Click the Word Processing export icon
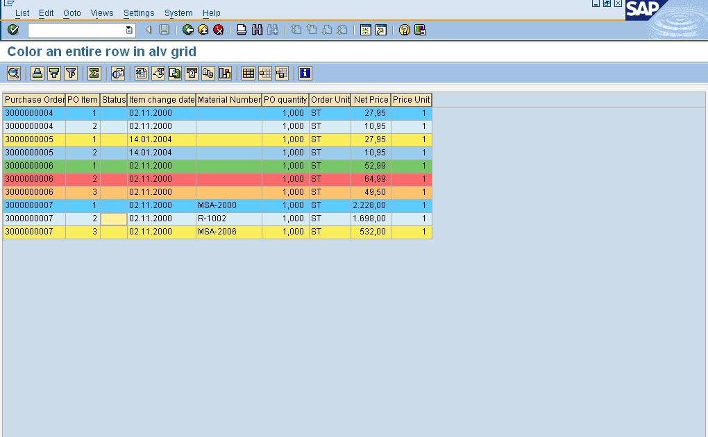 158,73
